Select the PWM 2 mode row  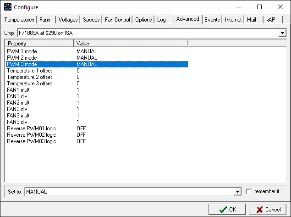coord(97,58)
